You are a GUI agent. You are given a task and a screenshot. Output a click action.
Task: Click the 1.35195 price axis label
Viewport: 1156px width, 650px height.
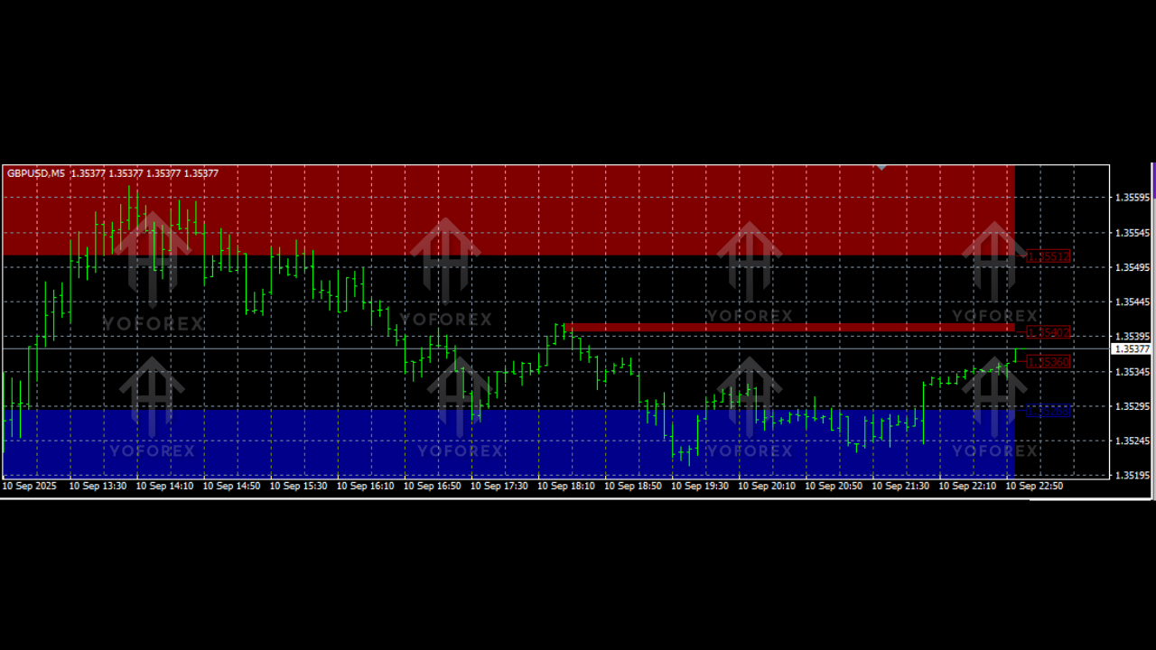(1132, 475)
